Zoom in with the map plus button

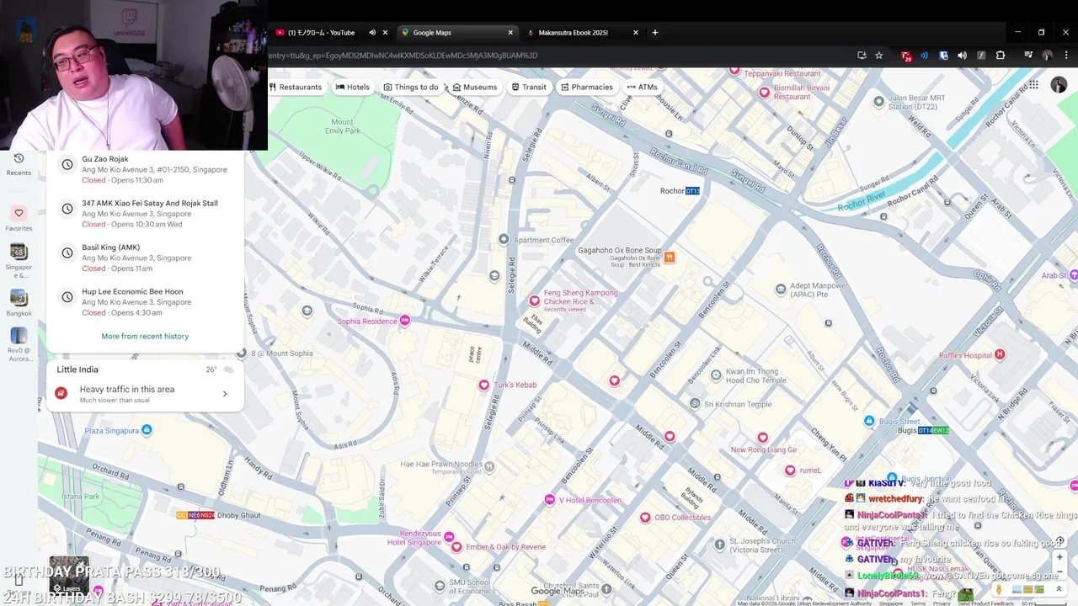[x=1059, y=557]
